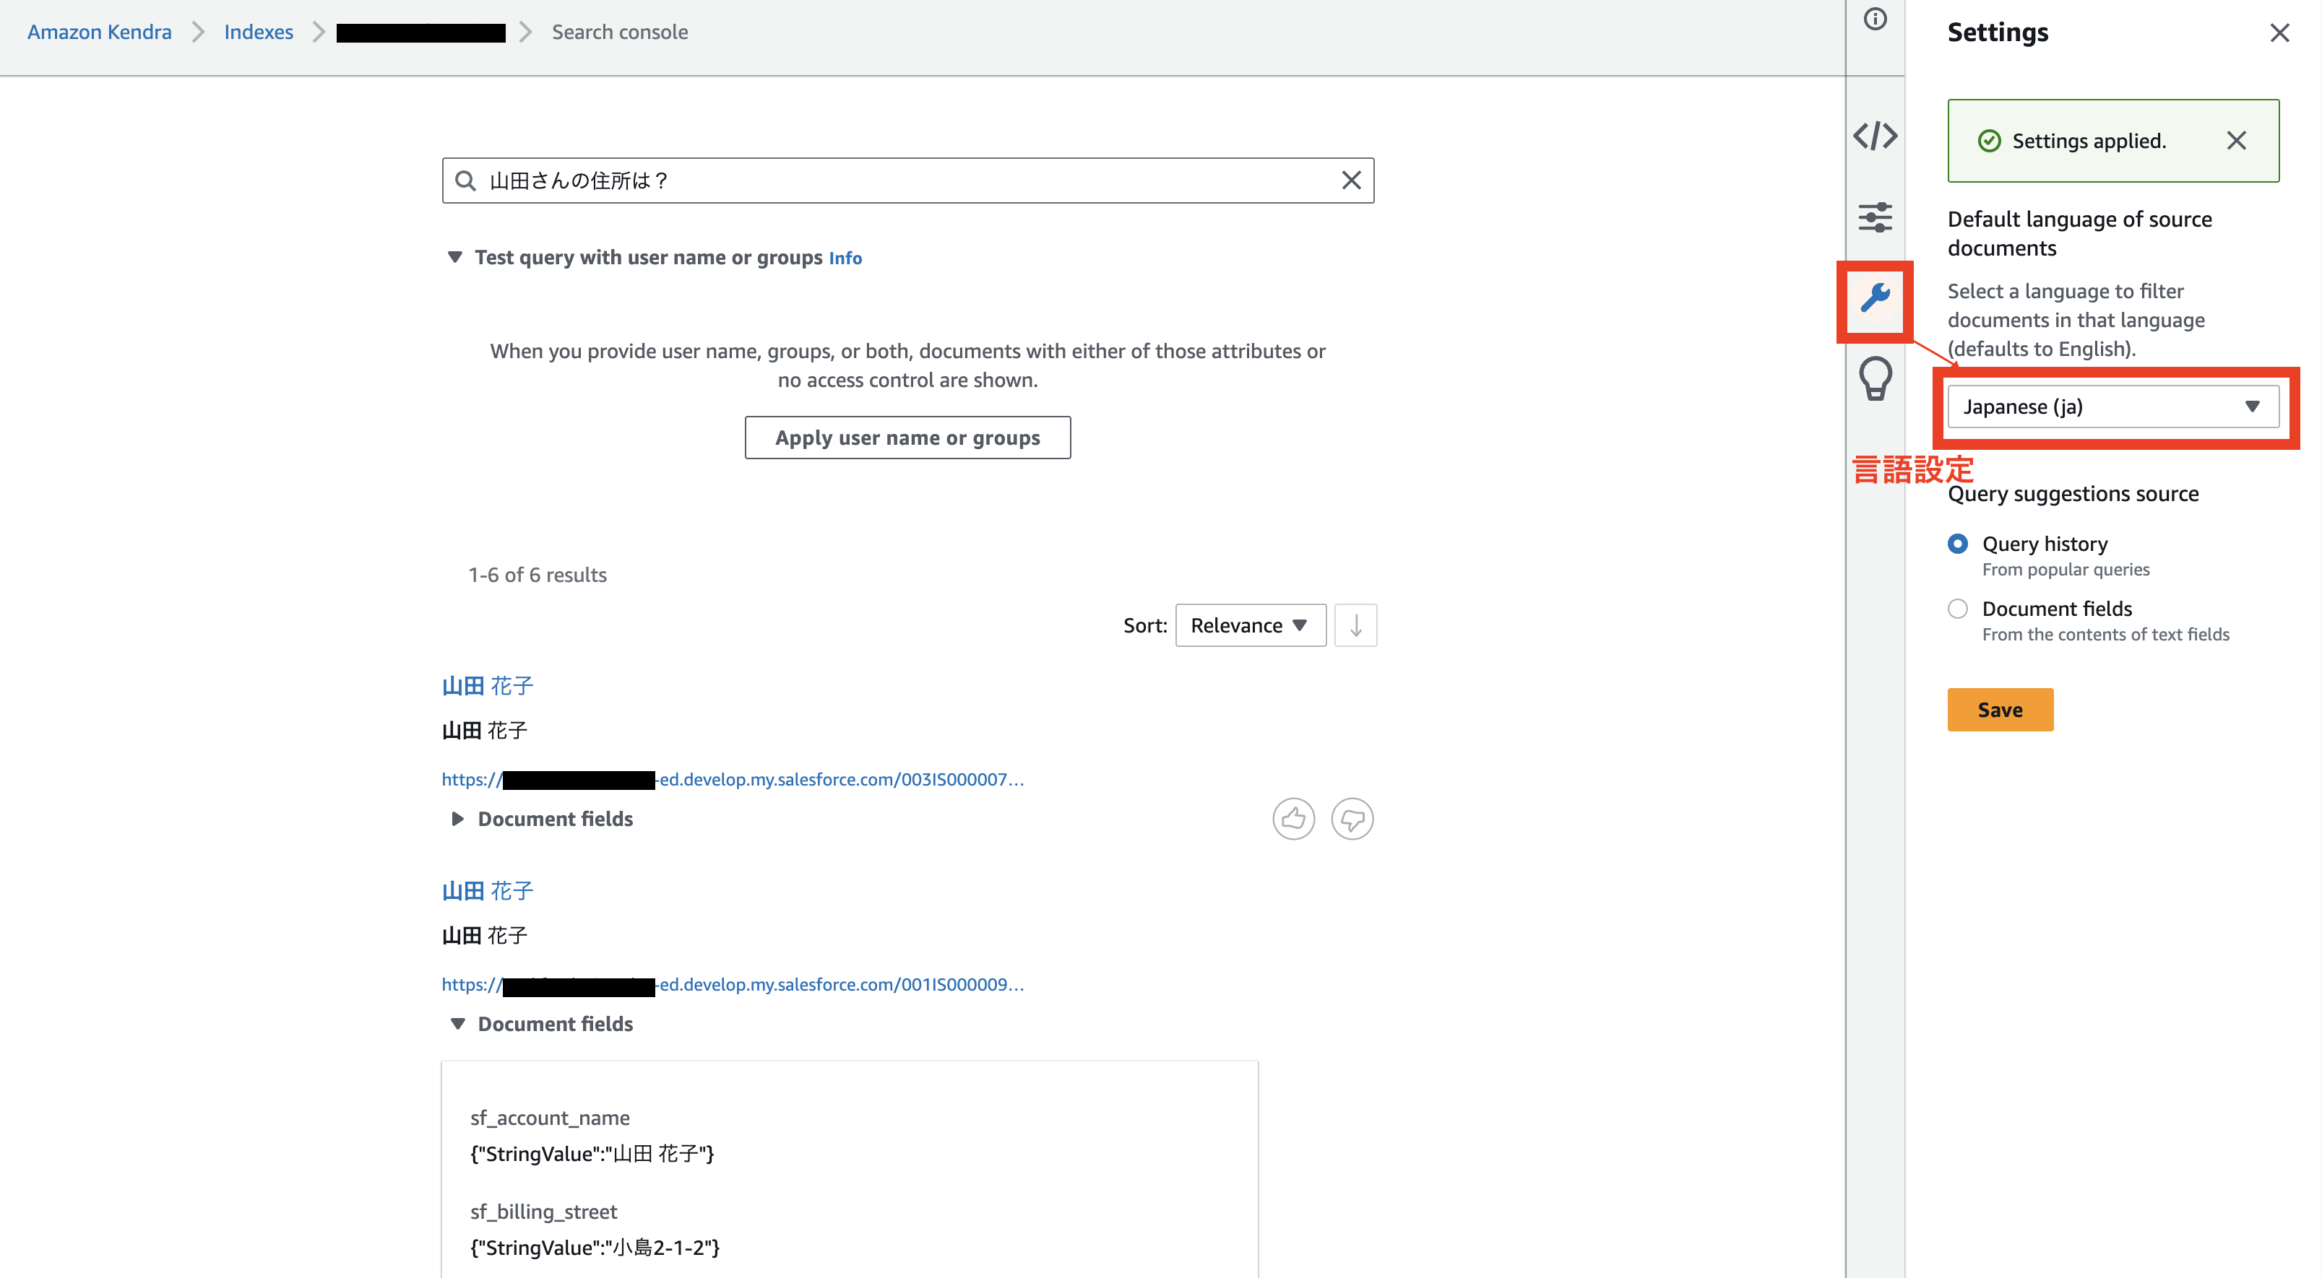Click Apply user name or groups
The width and height of the screenshot is (2322, 1278).
click(907, 438)
